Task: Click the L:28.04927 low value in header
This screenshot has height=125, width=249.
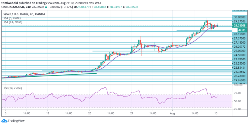Action: pos(115,7)
